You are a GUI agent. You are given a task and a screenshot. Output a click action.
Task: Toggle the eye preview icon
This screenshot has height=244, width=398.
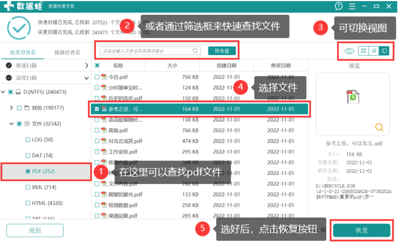coord(349,51)
